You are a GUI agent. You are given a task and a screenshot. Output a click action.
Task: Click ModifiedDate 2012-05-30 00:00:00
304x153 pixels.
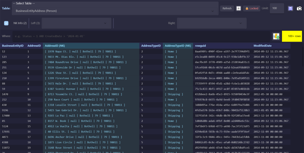pos(268,94)
